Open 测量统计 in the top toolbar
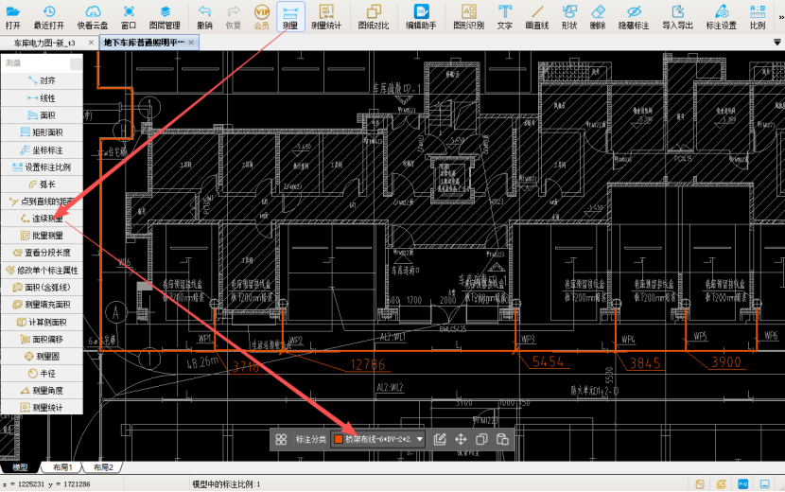The height and width of the screenshot is (492, 785). pyautogui.click(x=326, y=17)
